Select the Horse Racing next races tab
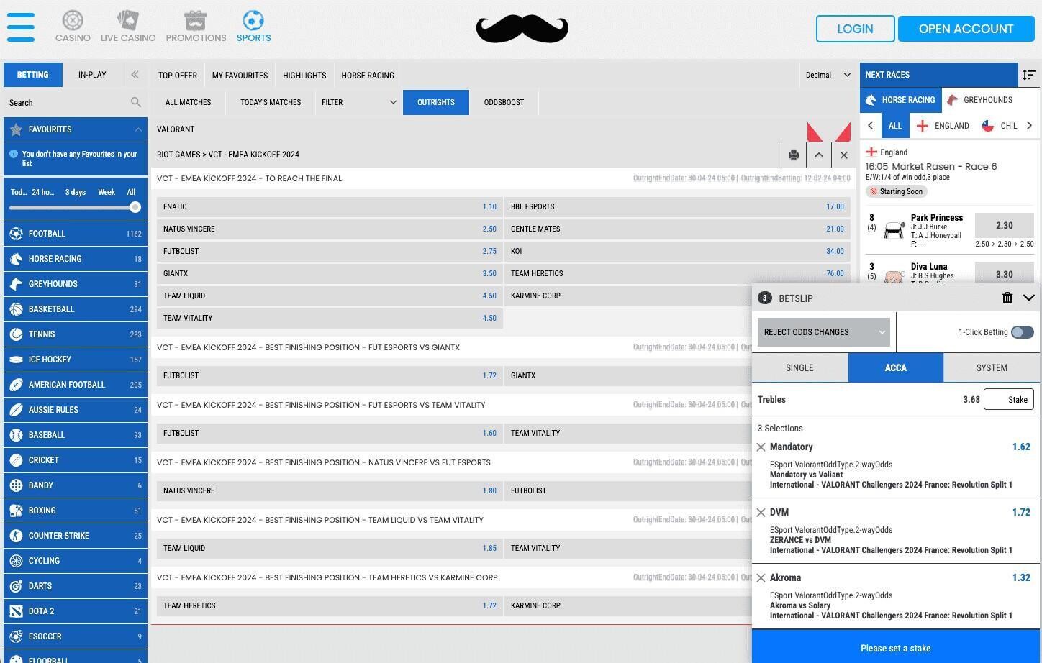 [901, 100]
